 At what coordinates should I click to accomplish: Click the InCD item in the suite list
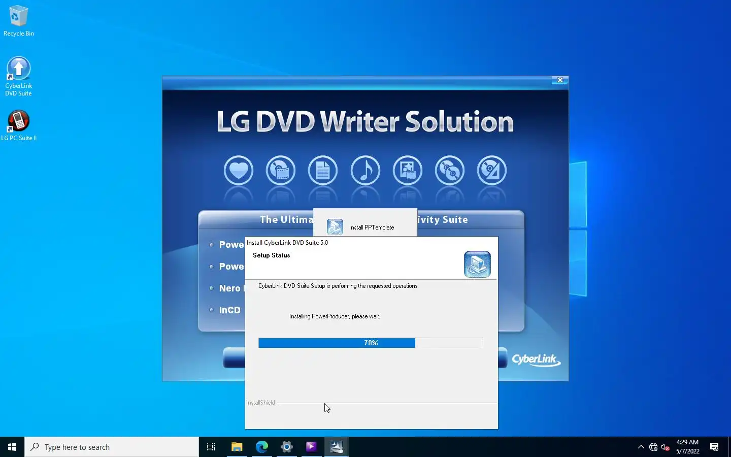[x=229, y=310]
